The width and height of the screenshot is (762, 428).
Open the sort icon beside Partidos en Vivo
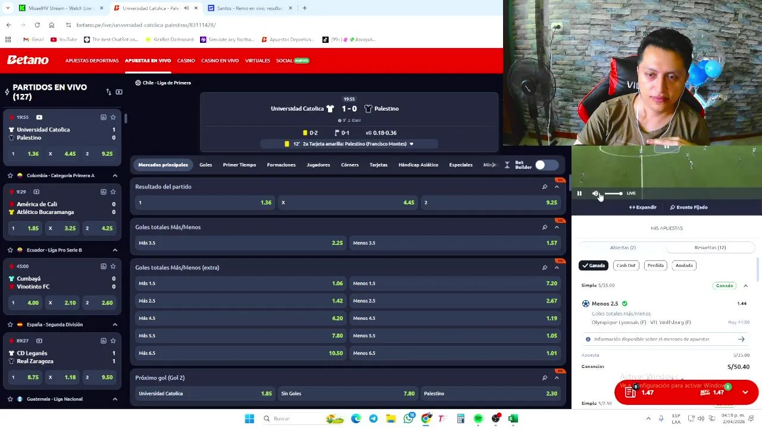pyautogui.click(x=108, y=92)
